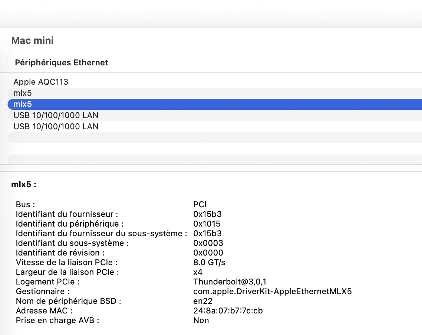The image size is (422, 335).
Task: Click the PCIe link speed 8.0 GT/s
Action: point(209,262)
